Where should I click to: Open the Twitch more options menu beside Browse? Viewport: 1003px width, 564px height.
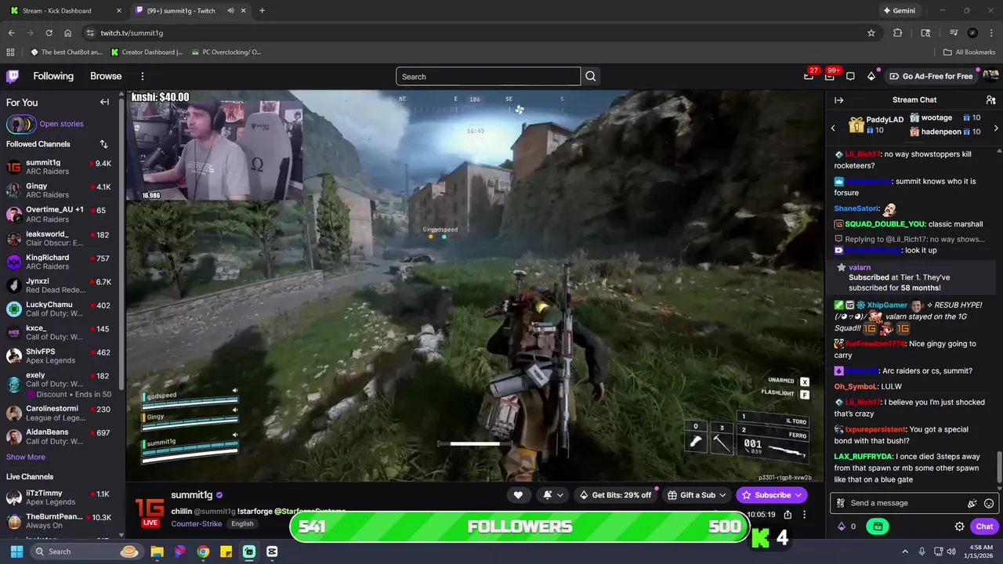[x=143, y=76]
